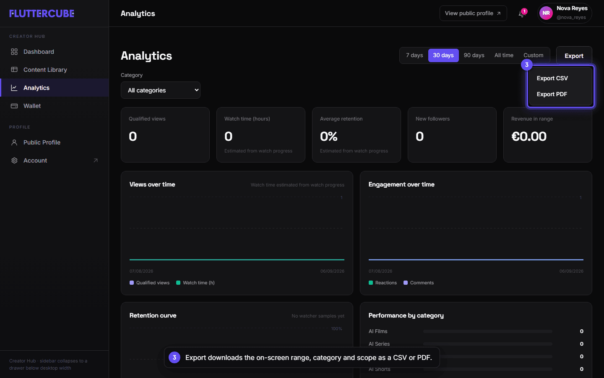This screenshot has width=604, height=378.
Task: Select the Custom date range
Action: [534, 55]
